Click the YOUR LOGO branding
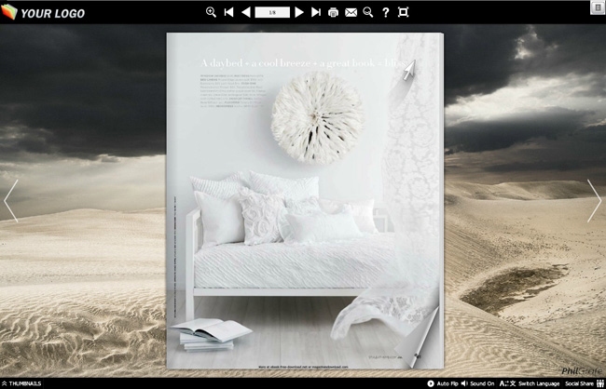Screen dimensions: 606x389 point(43,12)
